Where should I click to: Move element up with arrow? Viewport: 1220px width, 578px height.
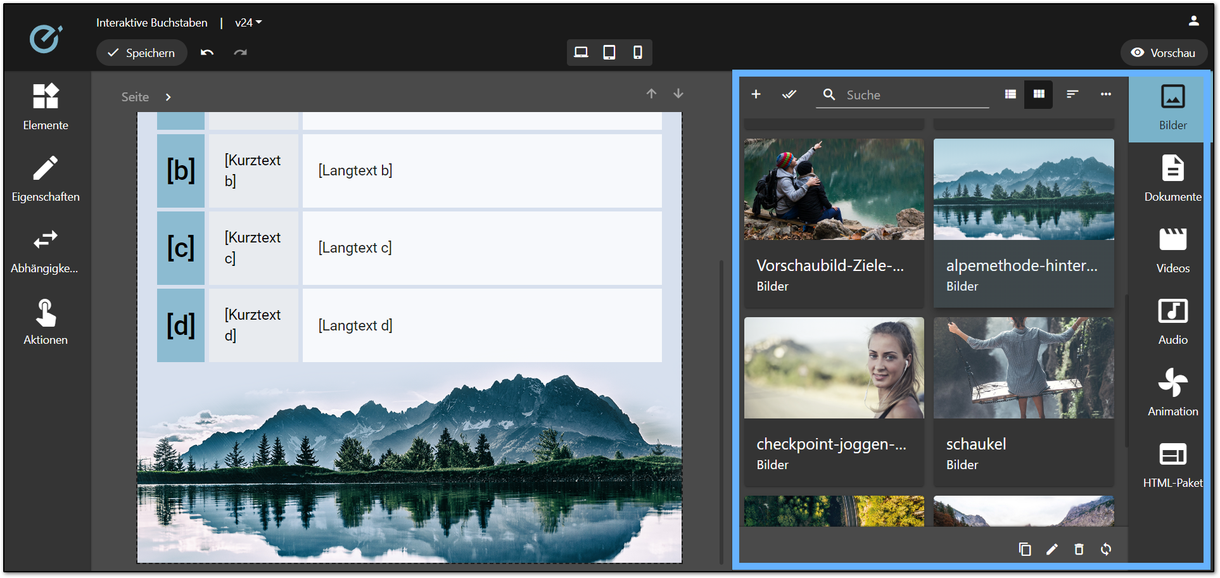point(652,94)
